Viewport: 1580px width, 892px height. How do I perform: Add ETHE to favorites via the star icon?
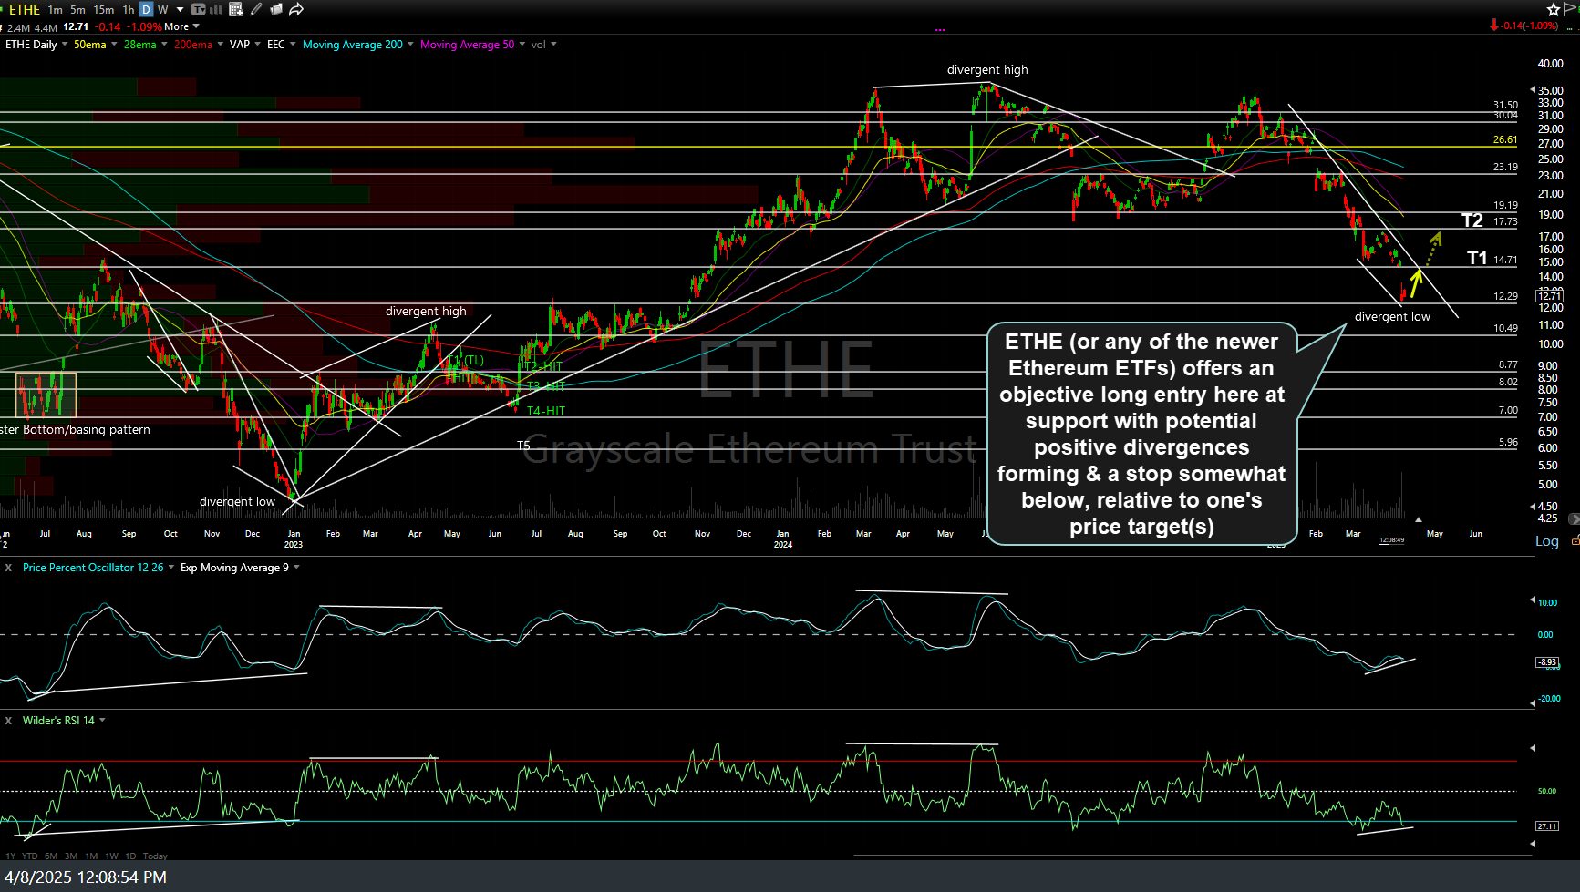[x=1554, y=9]
